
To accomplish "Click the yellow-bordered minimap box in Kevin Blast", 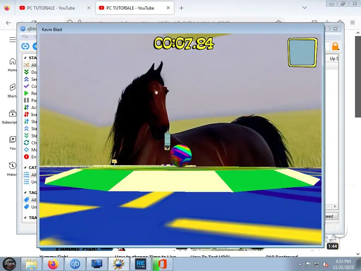I will tap(302, 53).
